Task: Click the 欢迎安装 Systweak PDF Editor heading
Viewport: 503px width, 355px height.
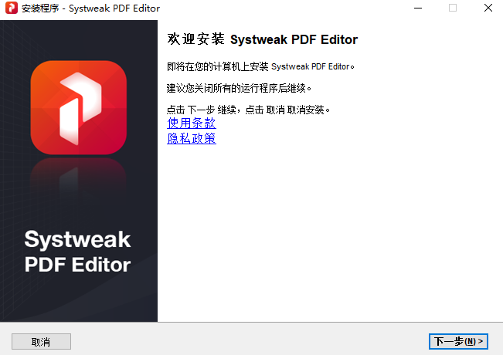Action: click(x=262, y=39)
